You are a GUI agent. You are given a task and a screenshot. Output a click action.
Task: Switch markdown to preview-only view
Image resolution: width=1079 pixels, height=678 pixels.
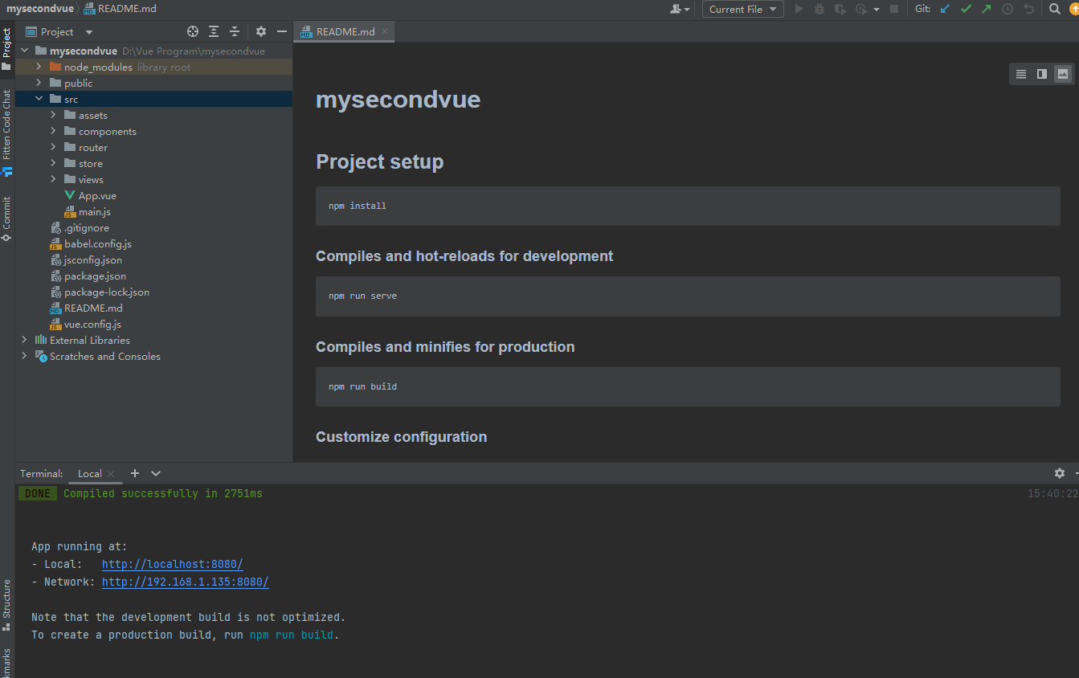[x=1063, y=74]
